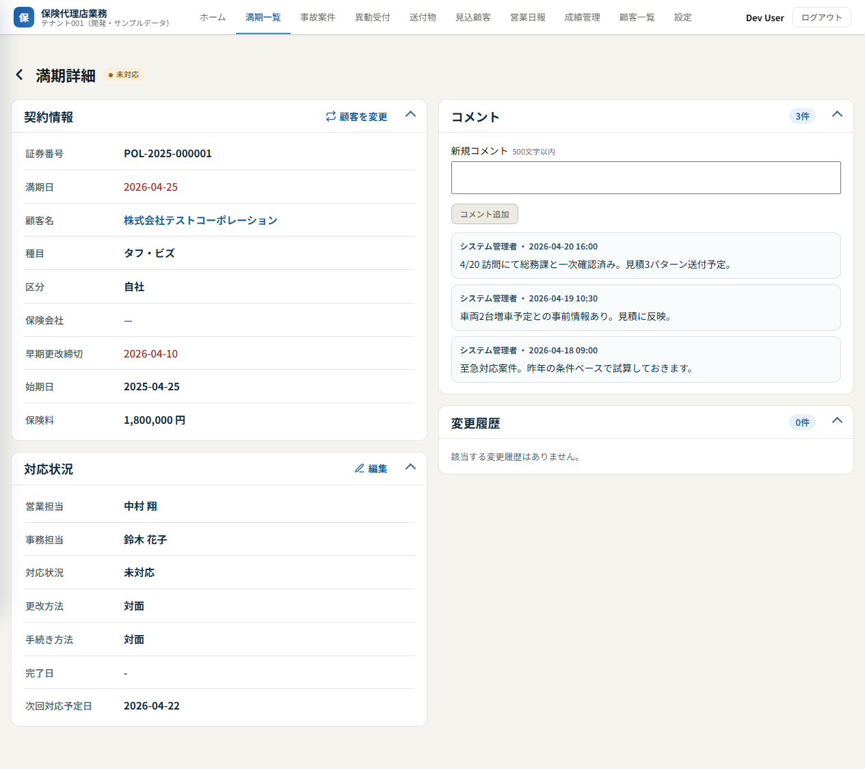Click the comment dated 2026-04-18 09:00
This screenshot has width=865, height=769.
(x=646, y=360)
